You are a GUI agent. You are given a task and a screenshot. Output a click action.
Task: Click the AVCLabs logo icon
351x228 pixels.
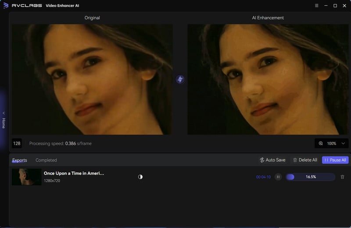[6, 5]
